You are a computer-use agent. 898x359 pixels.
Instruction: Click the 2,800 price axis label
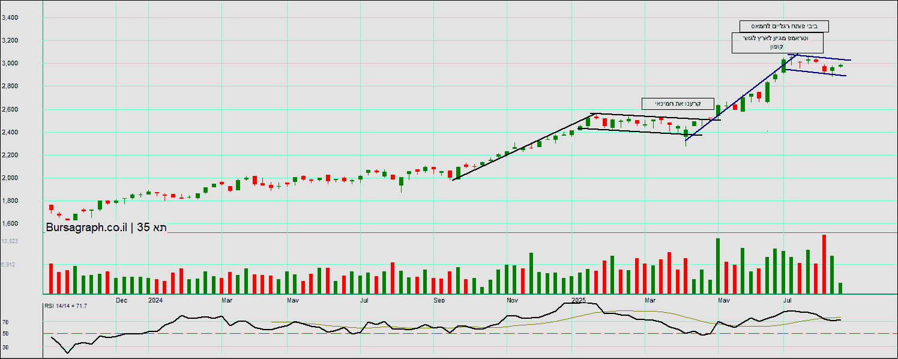[x=10, y=86]
